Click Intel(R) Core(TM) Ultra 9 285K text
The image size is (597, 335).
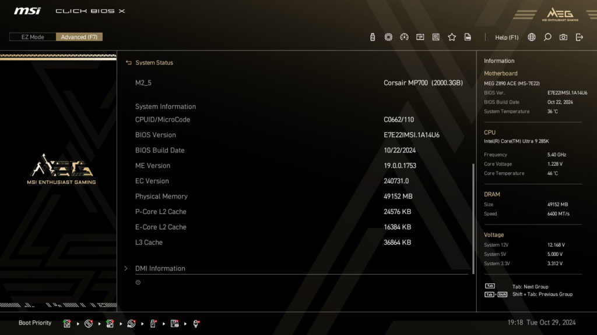click(517, 141)
